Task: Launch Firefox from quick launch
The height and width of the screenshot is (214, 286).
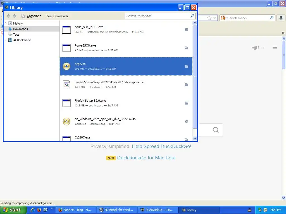Action: tap(39, 210)
